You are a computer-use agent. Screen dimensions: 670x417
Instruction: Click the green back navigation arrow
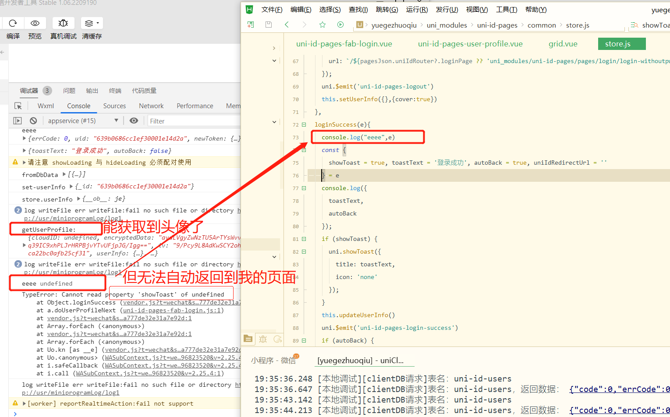tap(287, 25)
